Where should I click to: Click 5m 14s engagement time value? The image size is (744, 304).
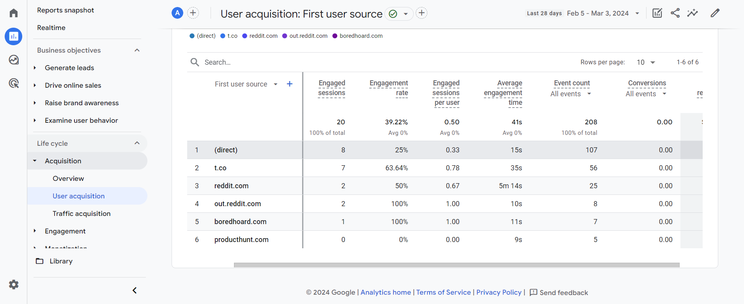coord(510,186)
